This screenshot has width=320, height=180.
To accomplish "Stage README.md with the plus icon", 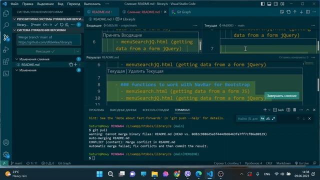I will [x=75, y=64].
